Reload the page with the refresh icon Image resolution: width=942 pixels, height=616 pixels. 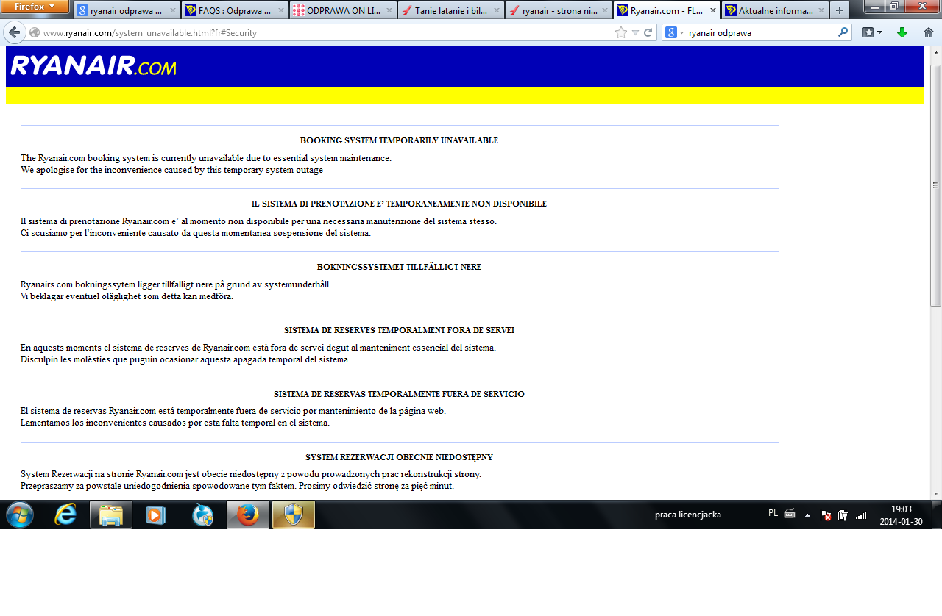coord(648,32)
